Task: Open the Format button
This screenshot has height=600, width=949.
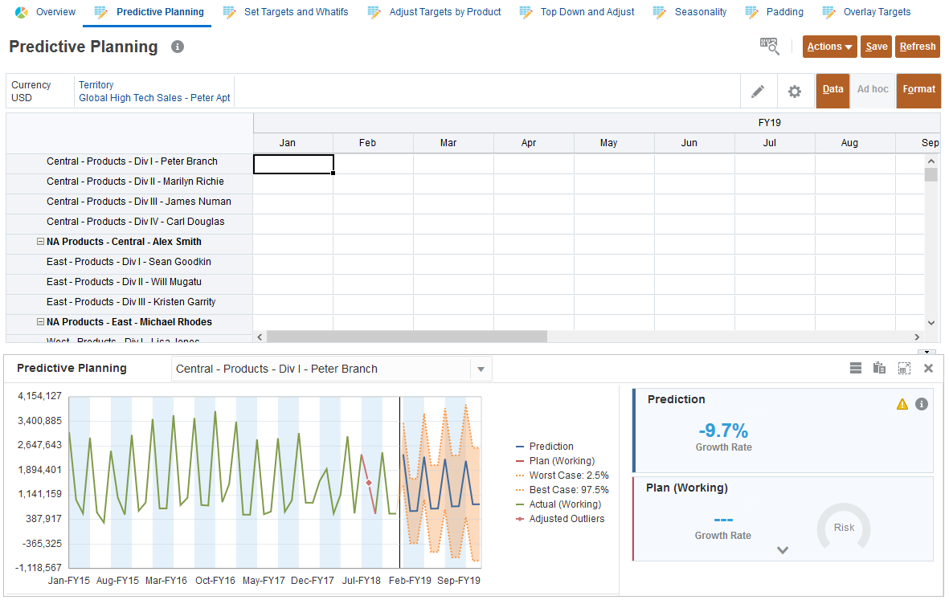Action: [918, 91]
